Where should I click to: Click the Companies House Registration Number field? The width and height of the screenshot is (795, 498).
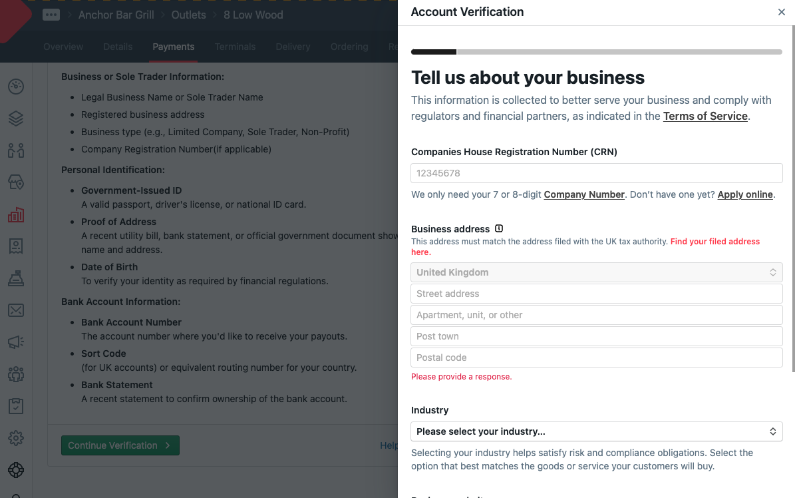click(596, 173)
